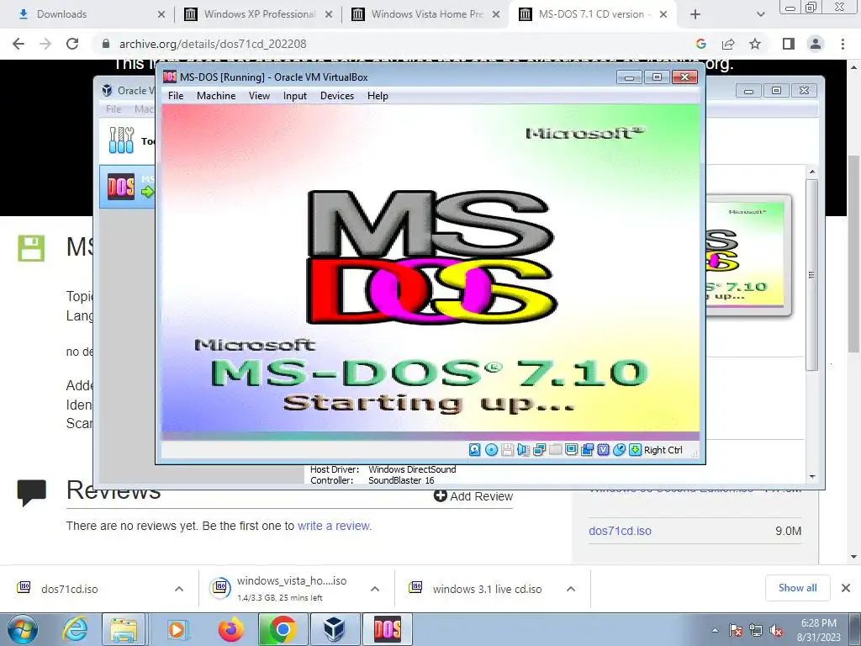Switch to the Windows Vista Home Pre tab
Viewport: 861px width, 646px height.
coord(425,14)
